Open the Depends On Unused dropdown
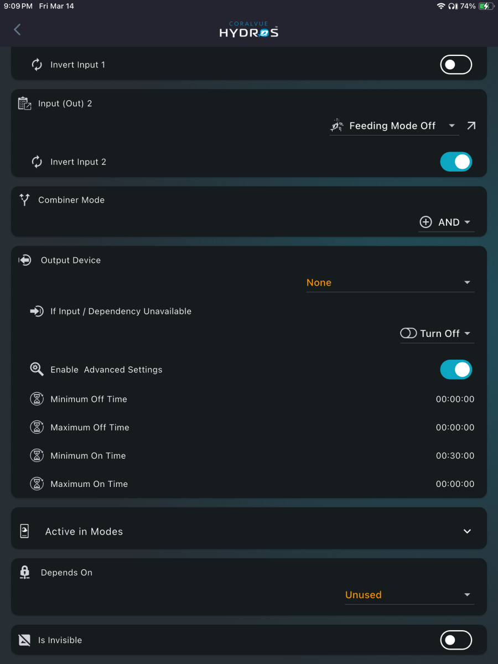 [x=409, y=595]
